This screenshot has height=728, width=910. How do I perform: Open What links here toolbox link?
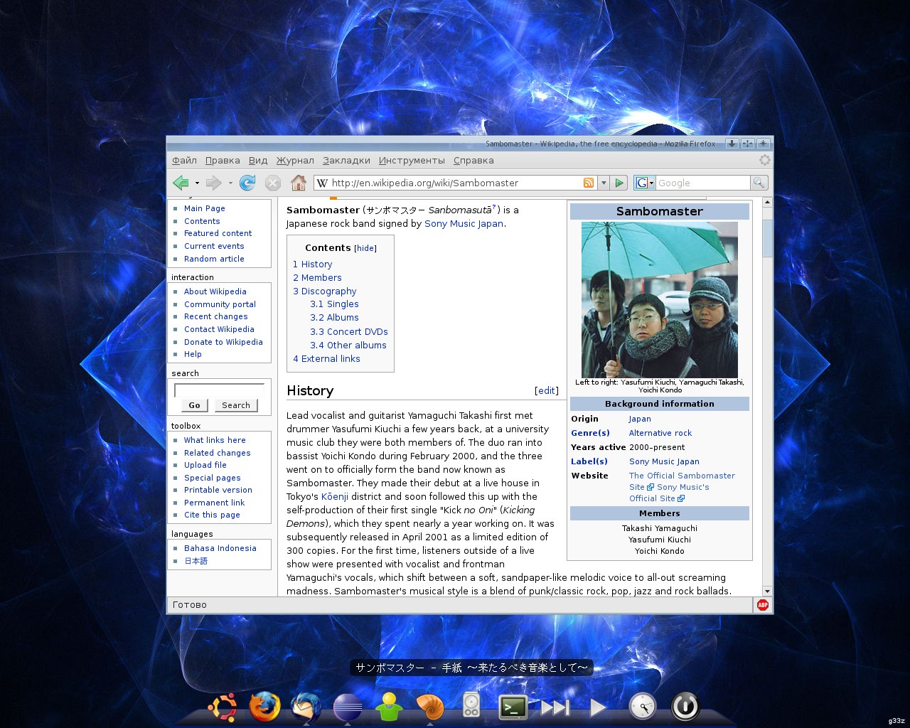pyautogui.click(x=215, y=440)
